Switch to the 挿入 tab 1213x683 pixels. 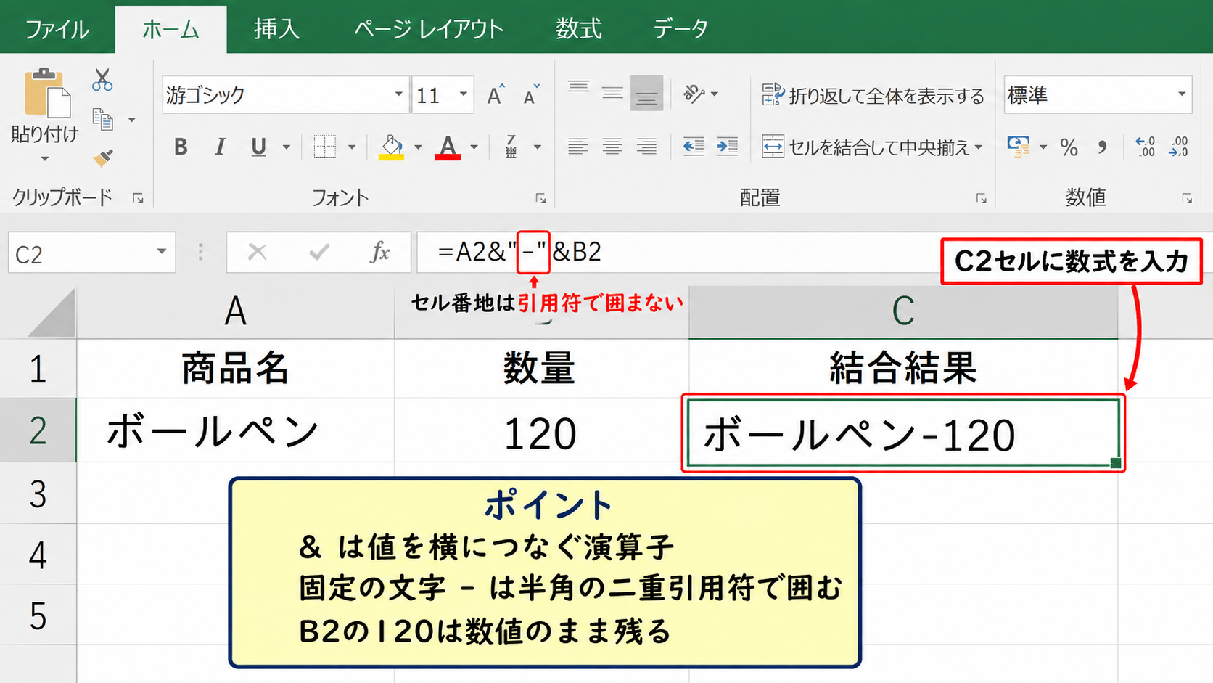point(276,29)
